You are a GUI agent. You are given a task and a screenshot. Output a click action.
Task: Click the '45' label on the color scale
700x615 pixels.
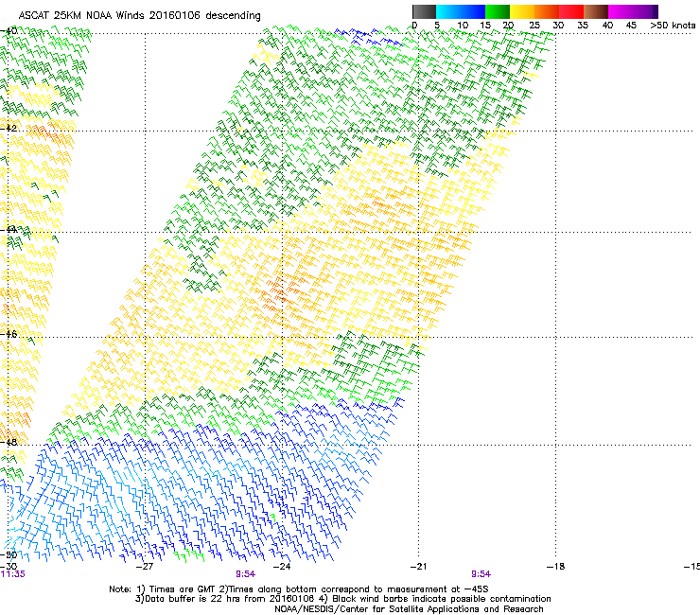(631, 25)
